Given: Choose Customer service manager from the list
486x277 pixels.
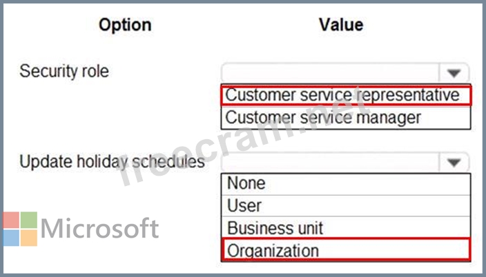Looking at the screenshot, I should 323,117.
